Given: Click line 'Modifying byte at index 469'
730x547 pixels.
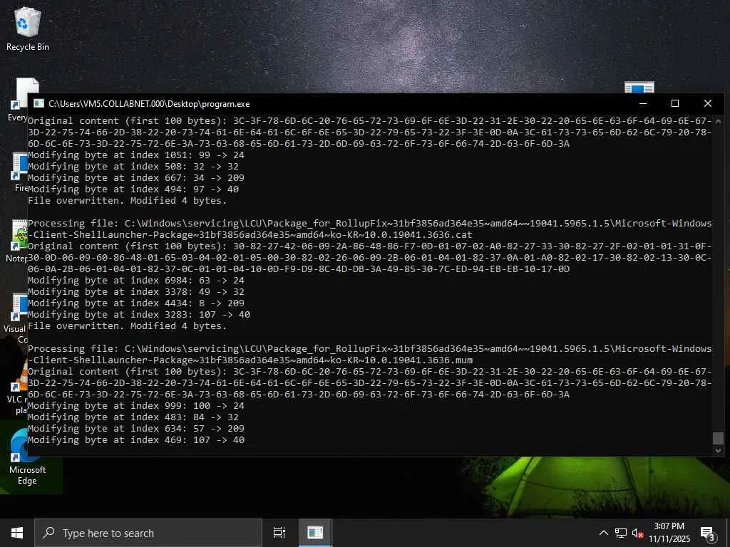Looking at the screenshot, I should 136,439.
